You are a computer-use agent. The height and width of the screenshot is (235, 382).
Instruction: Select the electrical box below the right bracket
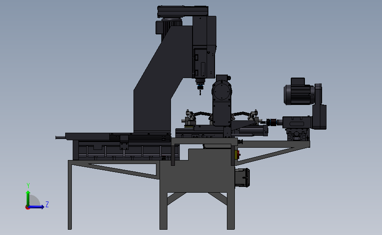tap(242, 178)
